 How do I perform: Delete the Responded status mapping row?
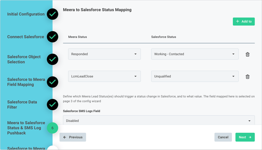coord(248,54)
